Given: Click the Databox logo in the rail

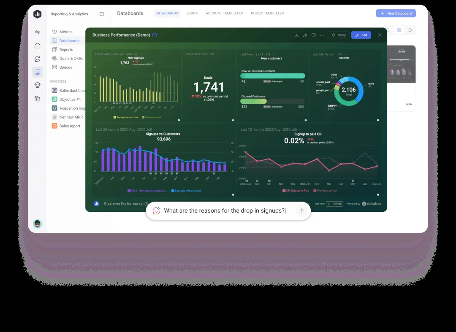Looking at the screenshot, I should (x=38, y=14).
